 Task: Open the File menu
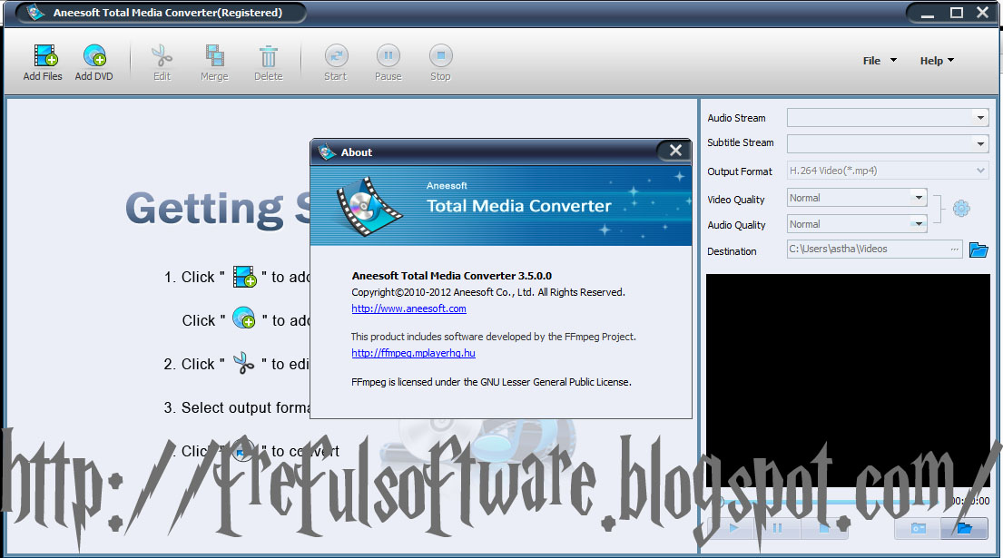(880, 61)
